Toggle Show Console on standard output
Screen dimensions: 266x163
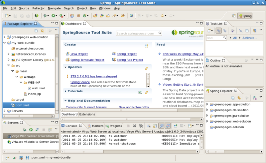(161, 126)
